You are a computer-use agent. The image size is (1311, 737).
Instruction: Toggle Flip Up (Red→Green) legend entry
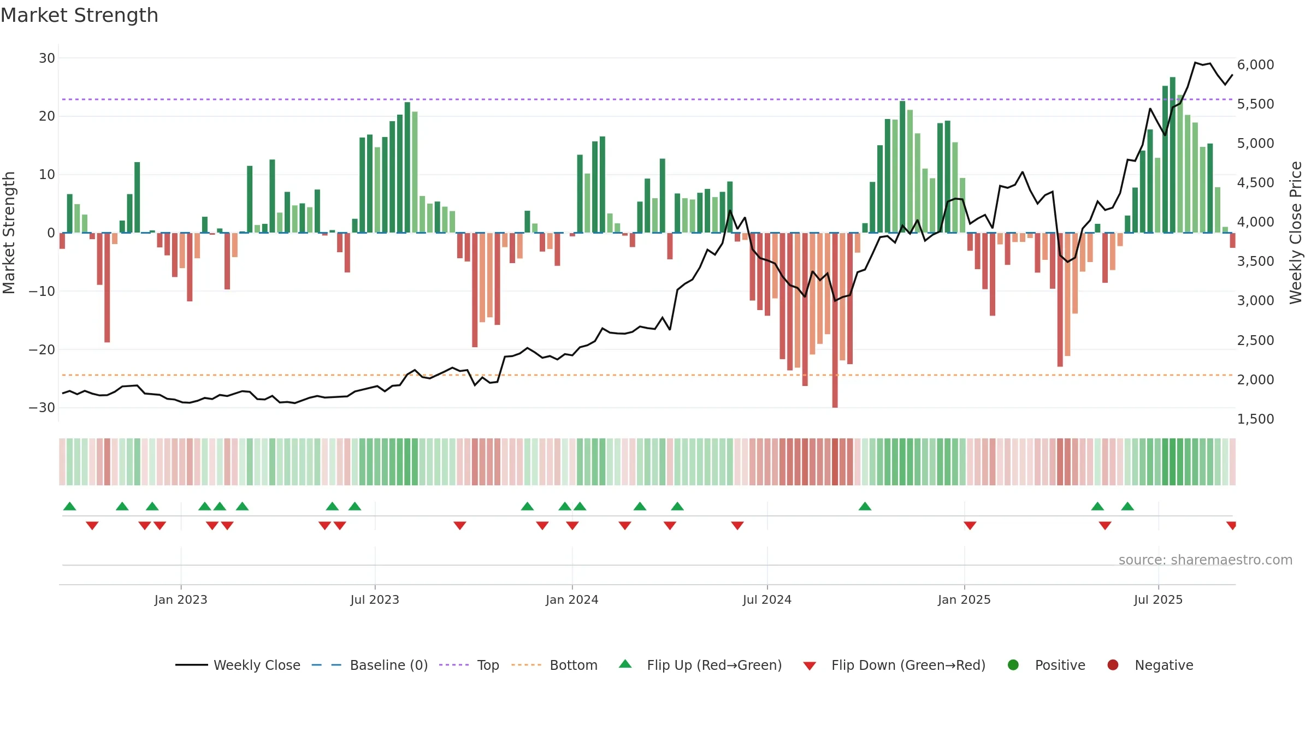700,665
